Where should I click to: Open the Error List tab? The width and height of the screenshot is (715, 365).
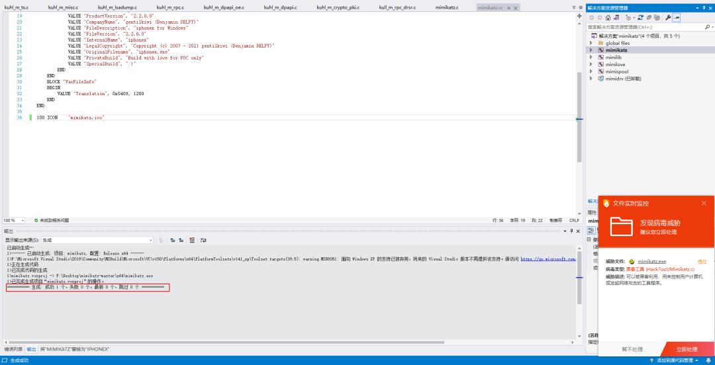(13, 348)
